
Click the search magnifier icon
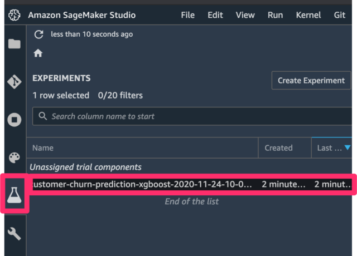(x=42, y=116)
